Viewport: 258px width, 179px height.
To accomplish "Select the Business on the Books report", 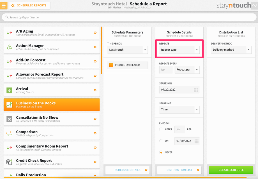I will pyautogui.click(x=52, y=105).
